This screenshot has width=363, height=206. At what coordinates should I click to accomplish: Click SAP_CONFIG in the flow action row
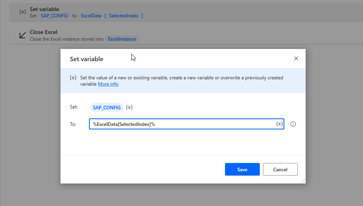click(x=55, y=16)
